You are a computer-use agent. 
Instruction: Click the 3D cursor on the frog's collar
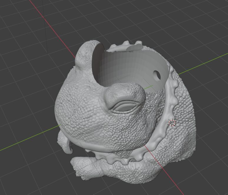tap(172, 123)
